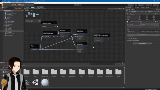Open the UdonSharp folder in Assets grid
This screenshot has width=160, height=90.
point(91,73)
